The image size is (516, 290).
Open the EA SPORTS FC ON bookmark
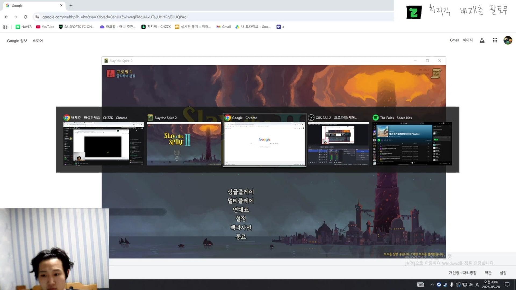click(77, 27)
